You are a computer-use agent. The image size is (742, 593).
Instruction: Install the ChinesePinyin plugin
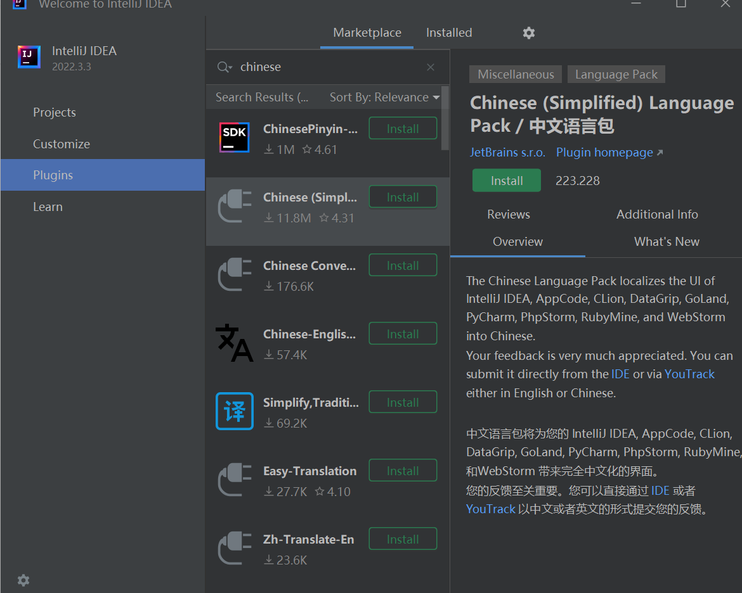coord(403,129)
